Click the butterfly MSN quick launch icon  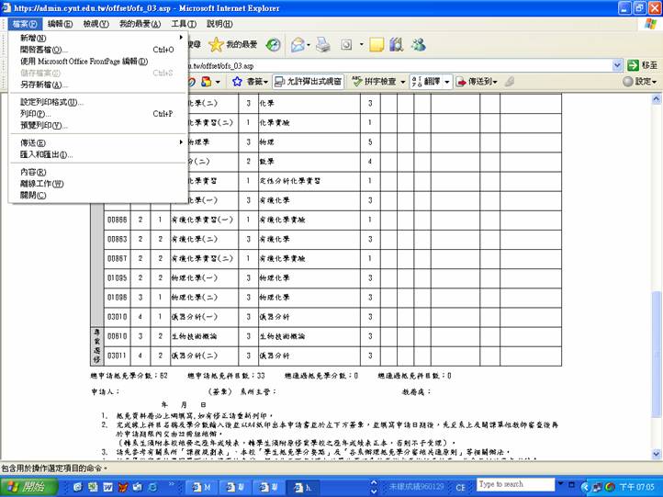123,487
